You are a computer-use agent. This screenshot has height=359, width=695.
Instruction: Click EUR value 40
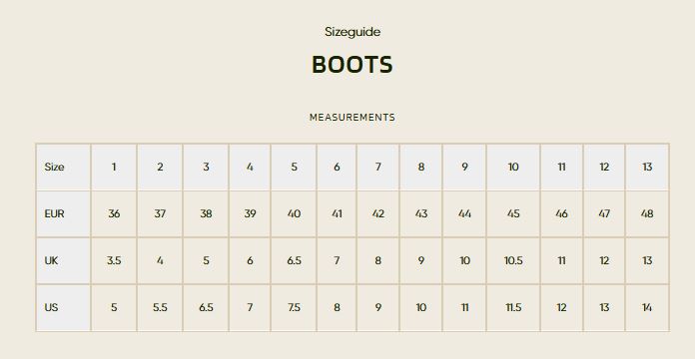(x=294, y=213)
